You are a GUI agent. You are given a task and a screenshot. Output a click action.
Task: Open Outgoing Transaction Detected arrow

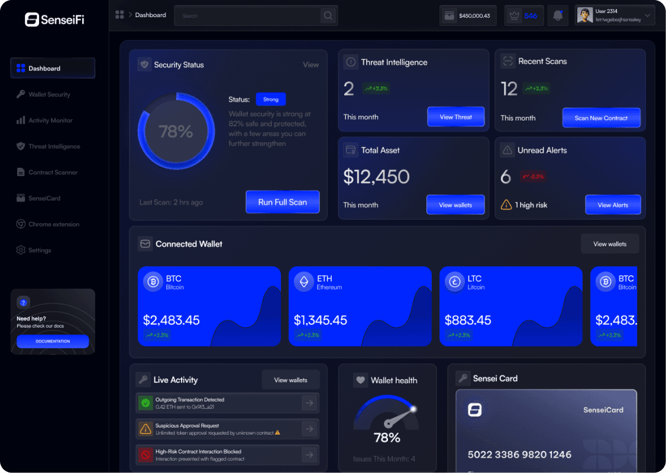point(309,403)
